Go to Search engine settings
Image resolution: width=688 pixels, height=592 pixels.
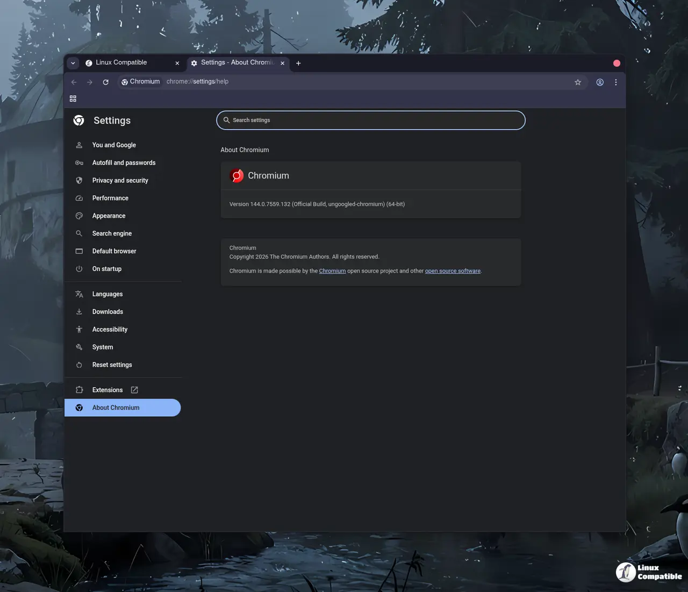(x=112, y=234)
